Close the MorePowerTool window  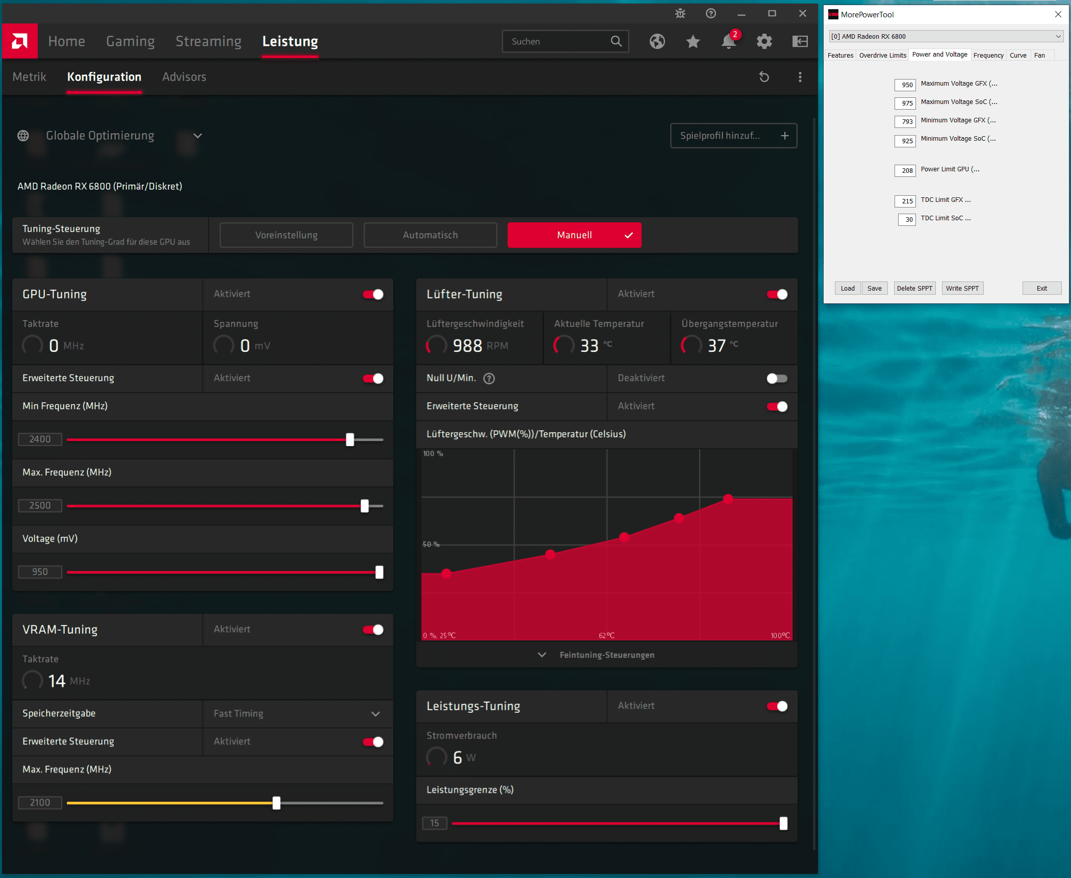[x=1058, y=14]
